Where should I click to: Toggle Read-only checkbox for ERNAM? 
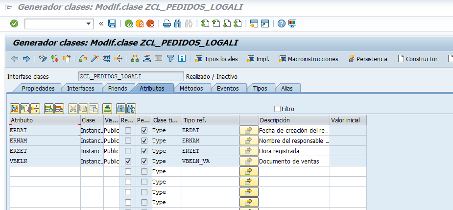point(128,141)
